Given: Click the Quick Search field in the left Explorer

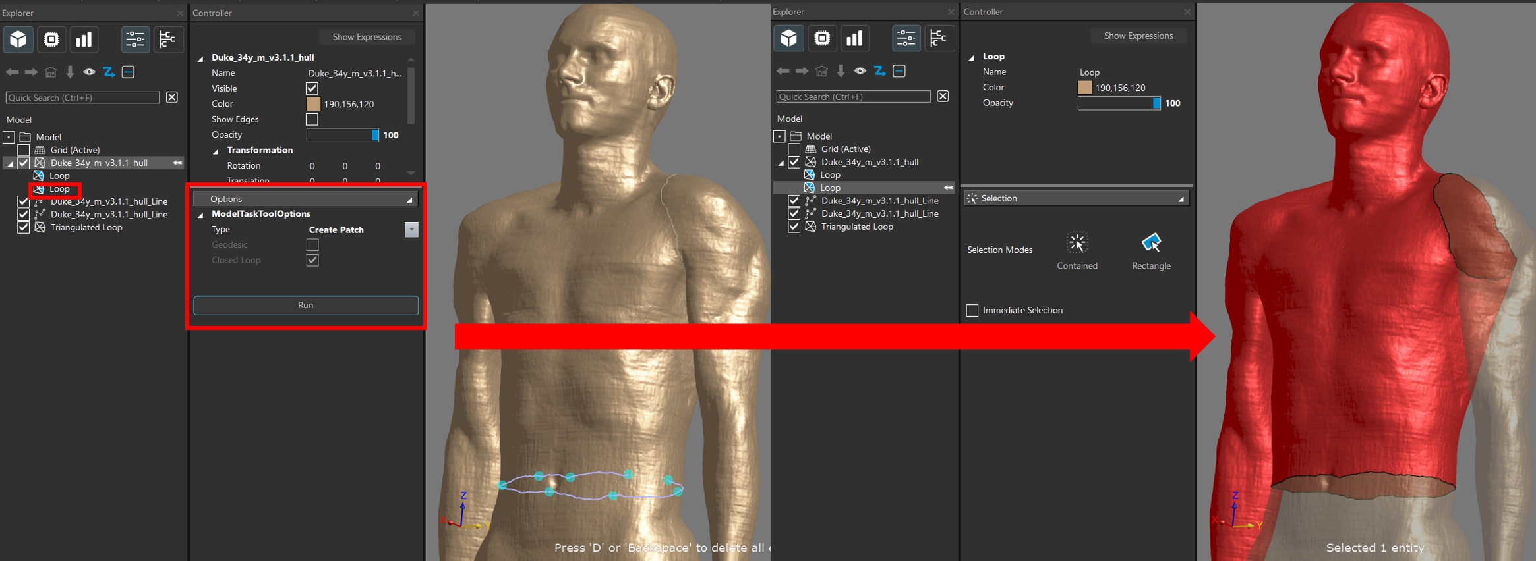Looking at the screenshot, I should click(x=82, y=97).
